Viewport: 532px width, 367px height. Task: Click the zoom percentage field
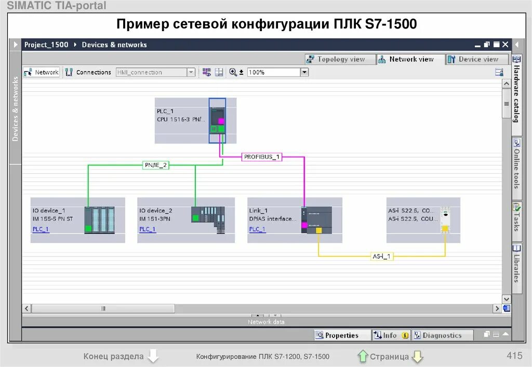coord(274,72)
